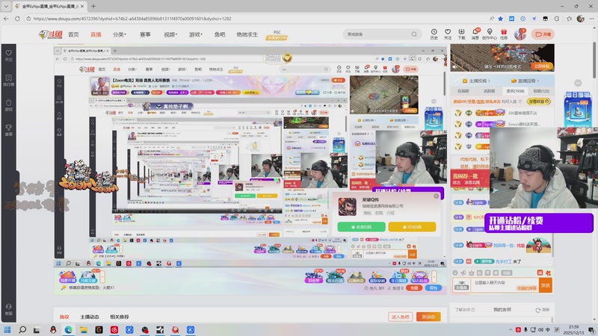This screenshot has width=598, height=336.
Task: Click the 钻石粉丝 gift icon
Action: (420, 277)
